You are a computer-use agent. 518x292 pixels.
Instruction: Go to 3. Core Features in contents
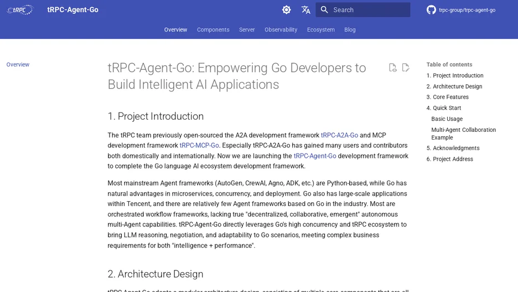[x=447, y=97]
